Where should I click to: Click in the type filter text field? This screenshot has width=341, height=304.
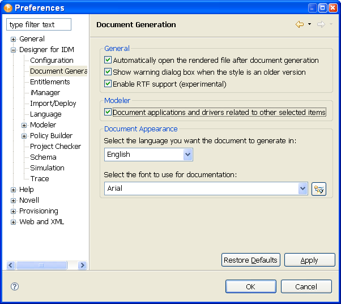39,25
